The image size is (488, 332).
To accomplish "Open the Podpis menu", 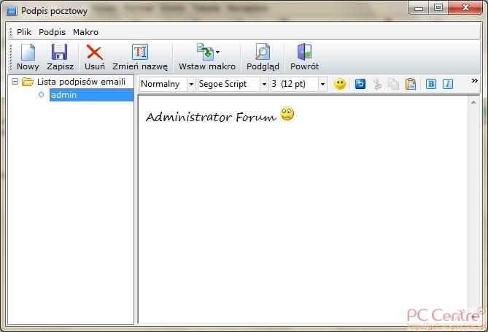I will [52, 32].
